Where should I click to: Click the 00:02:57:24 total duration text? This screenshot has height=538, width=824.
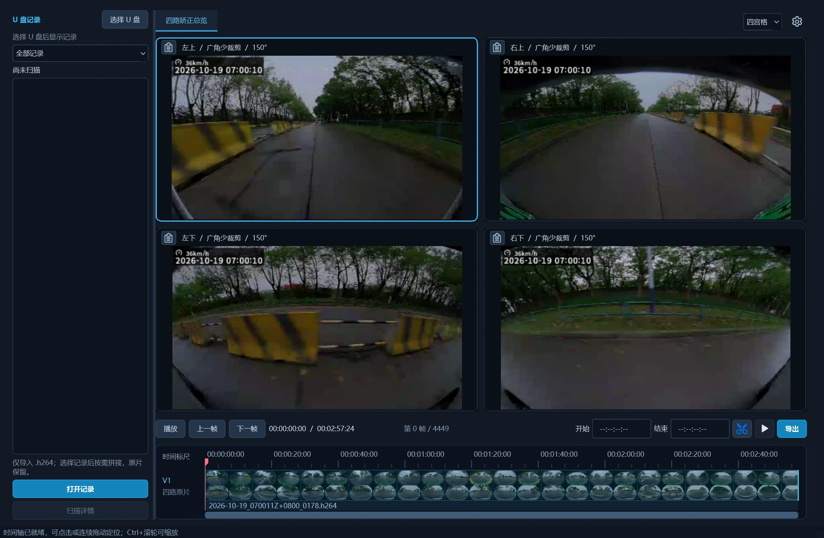335,429
